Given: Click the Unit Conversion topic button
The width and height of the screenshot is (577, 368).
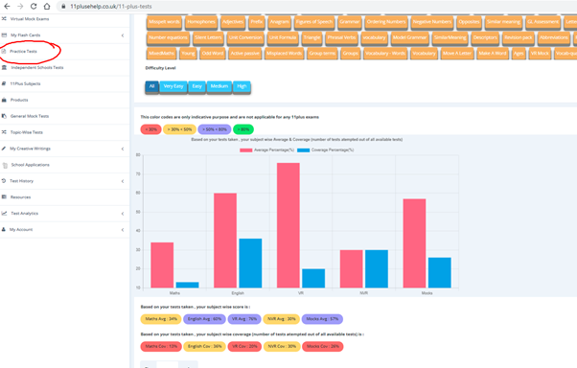Looking at the screenshot, I should [245, 38].
